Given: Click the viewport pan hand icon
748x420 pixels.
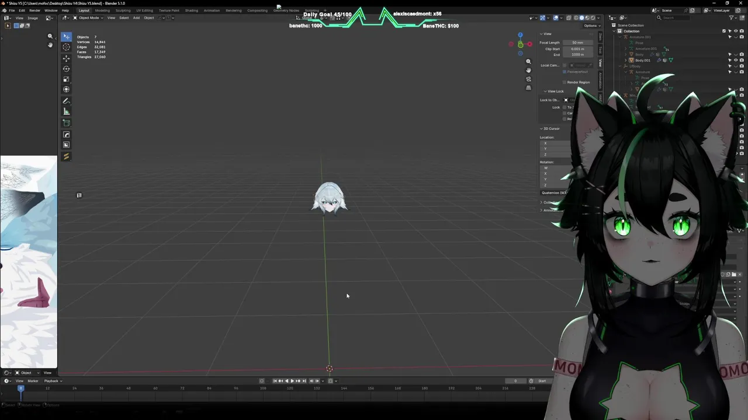Looking at the screenshot, I should tap(528, 70).
